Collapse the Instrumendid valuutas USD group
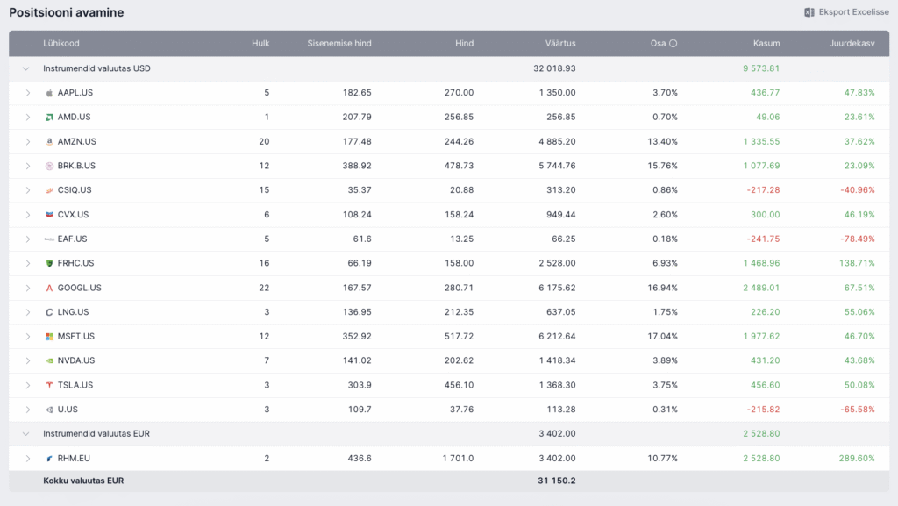The width and height of the screenshot is (898, 506). pyautogui.click(x=25, y=68)
